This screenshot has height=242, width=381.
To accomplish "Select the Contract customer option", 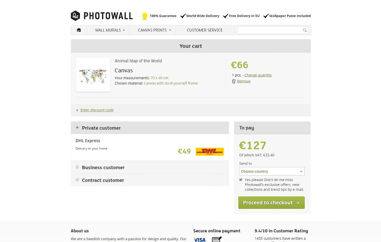I will click(77, 180).
